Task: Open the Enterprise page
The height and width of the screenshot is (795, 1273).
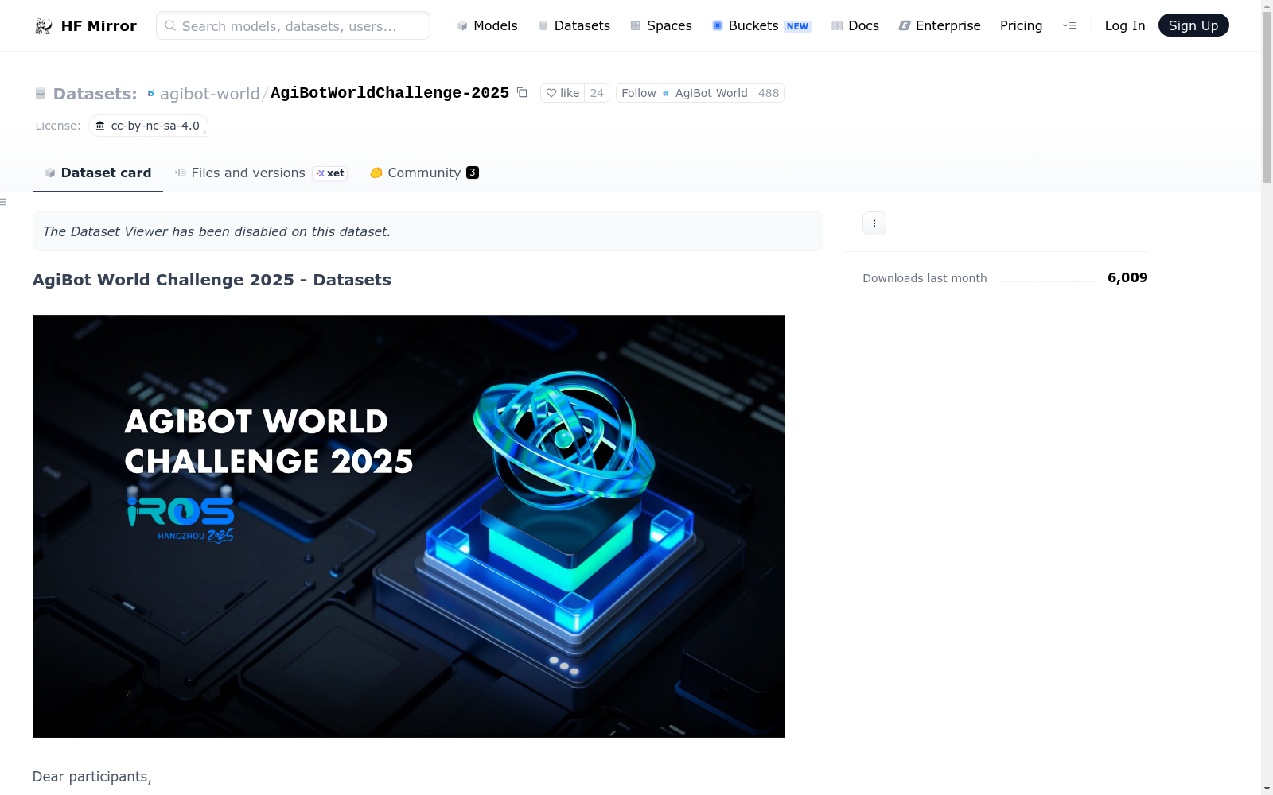Action: 940,25
